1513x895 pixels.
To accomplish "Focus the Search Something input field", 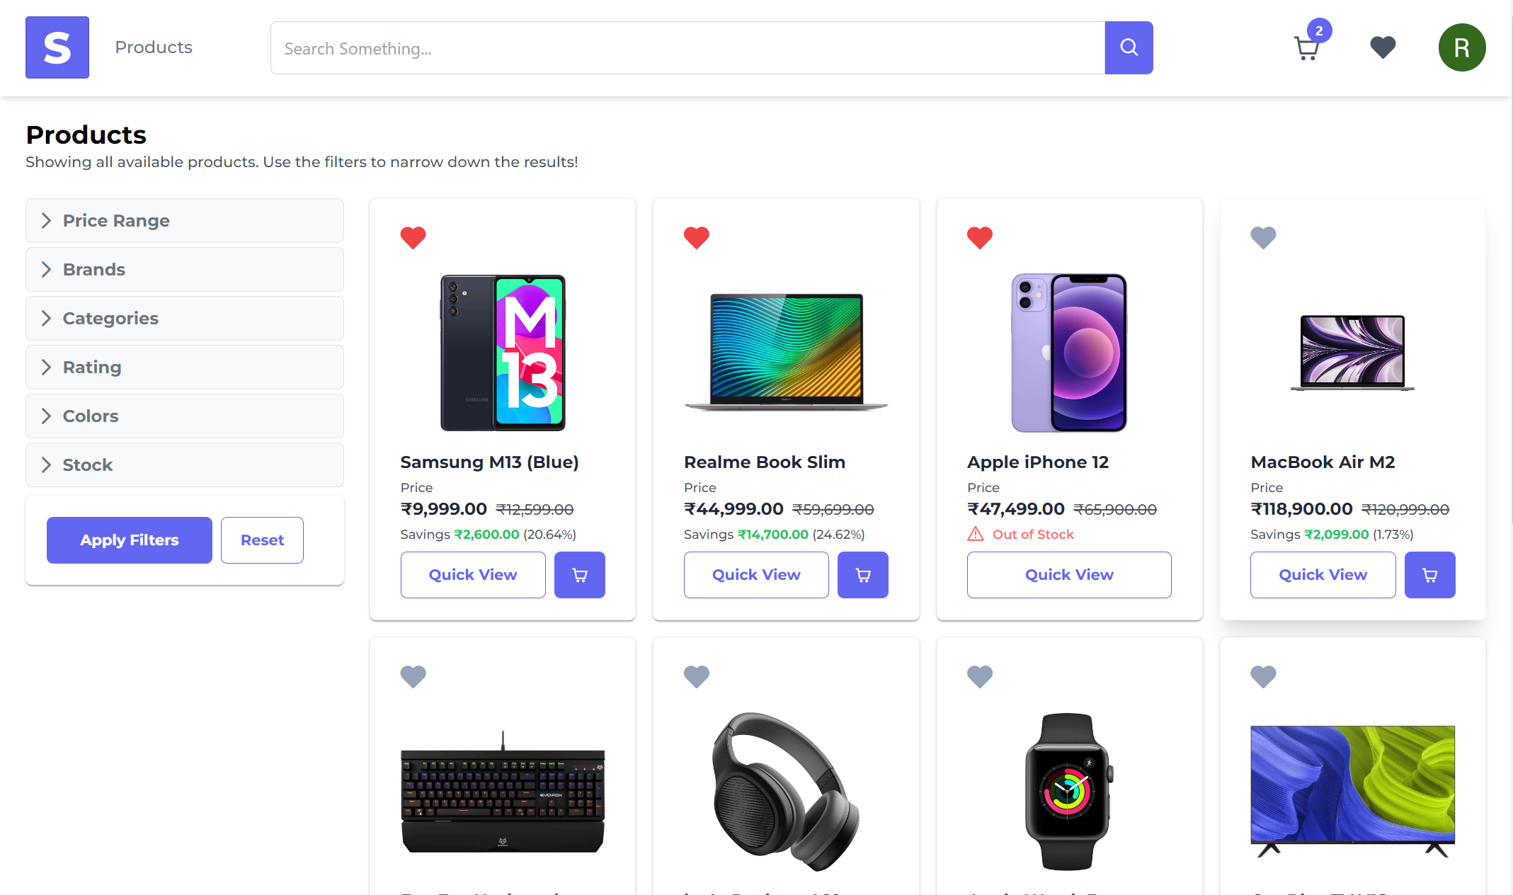I will click(x=687, y=47).
